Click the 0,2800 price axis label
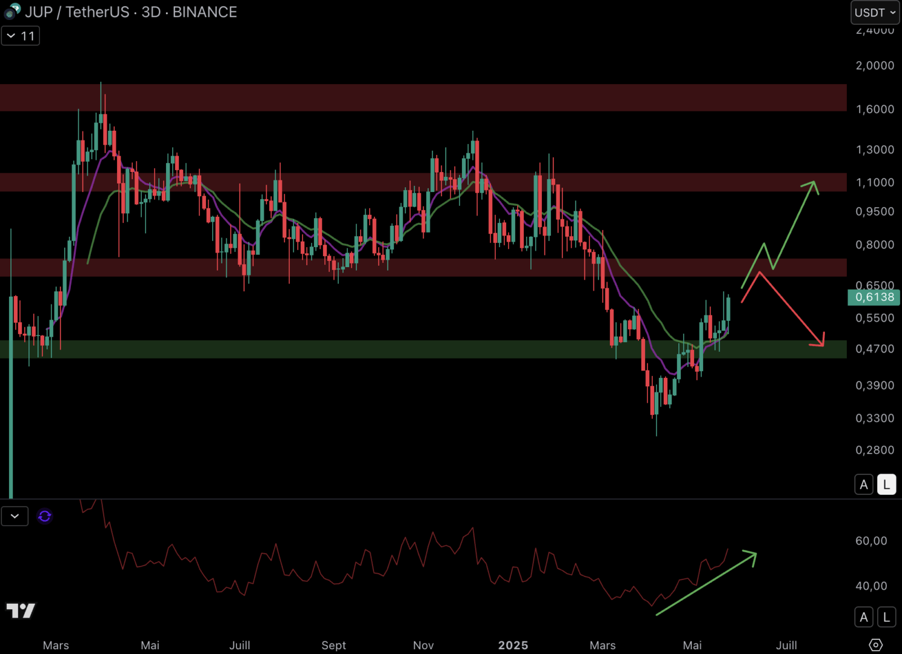Image resolution: width=902 pixels, height=654 pixels. 875,450
